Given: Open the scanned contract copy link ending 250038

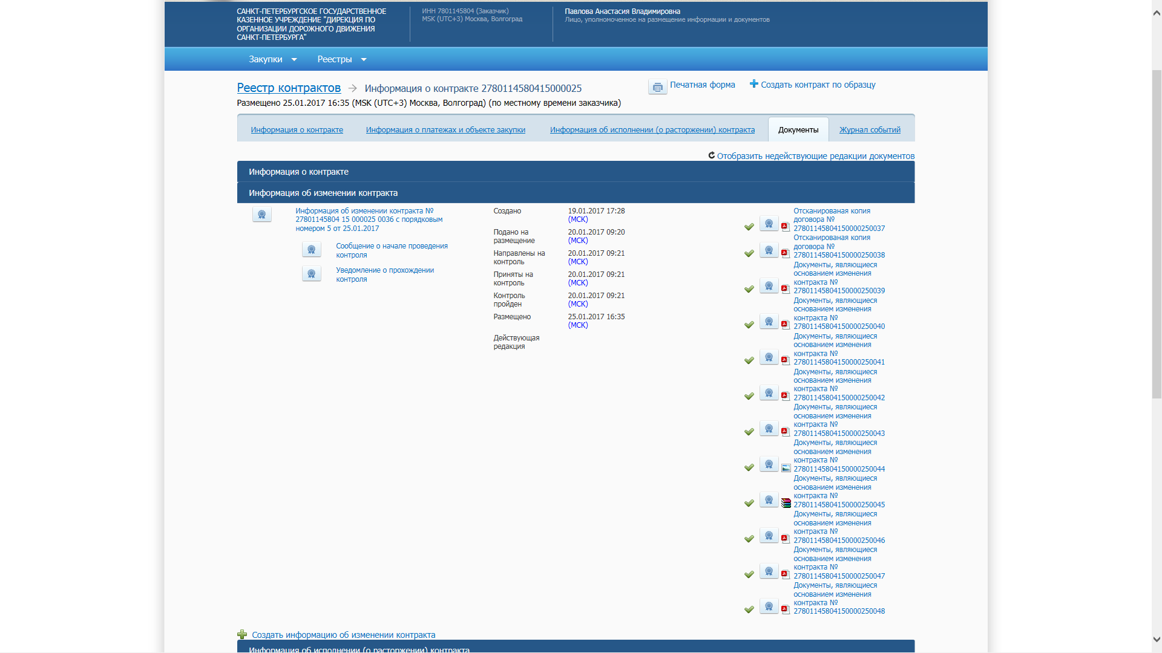Looking at the screenshot, I should pos(839,246).
